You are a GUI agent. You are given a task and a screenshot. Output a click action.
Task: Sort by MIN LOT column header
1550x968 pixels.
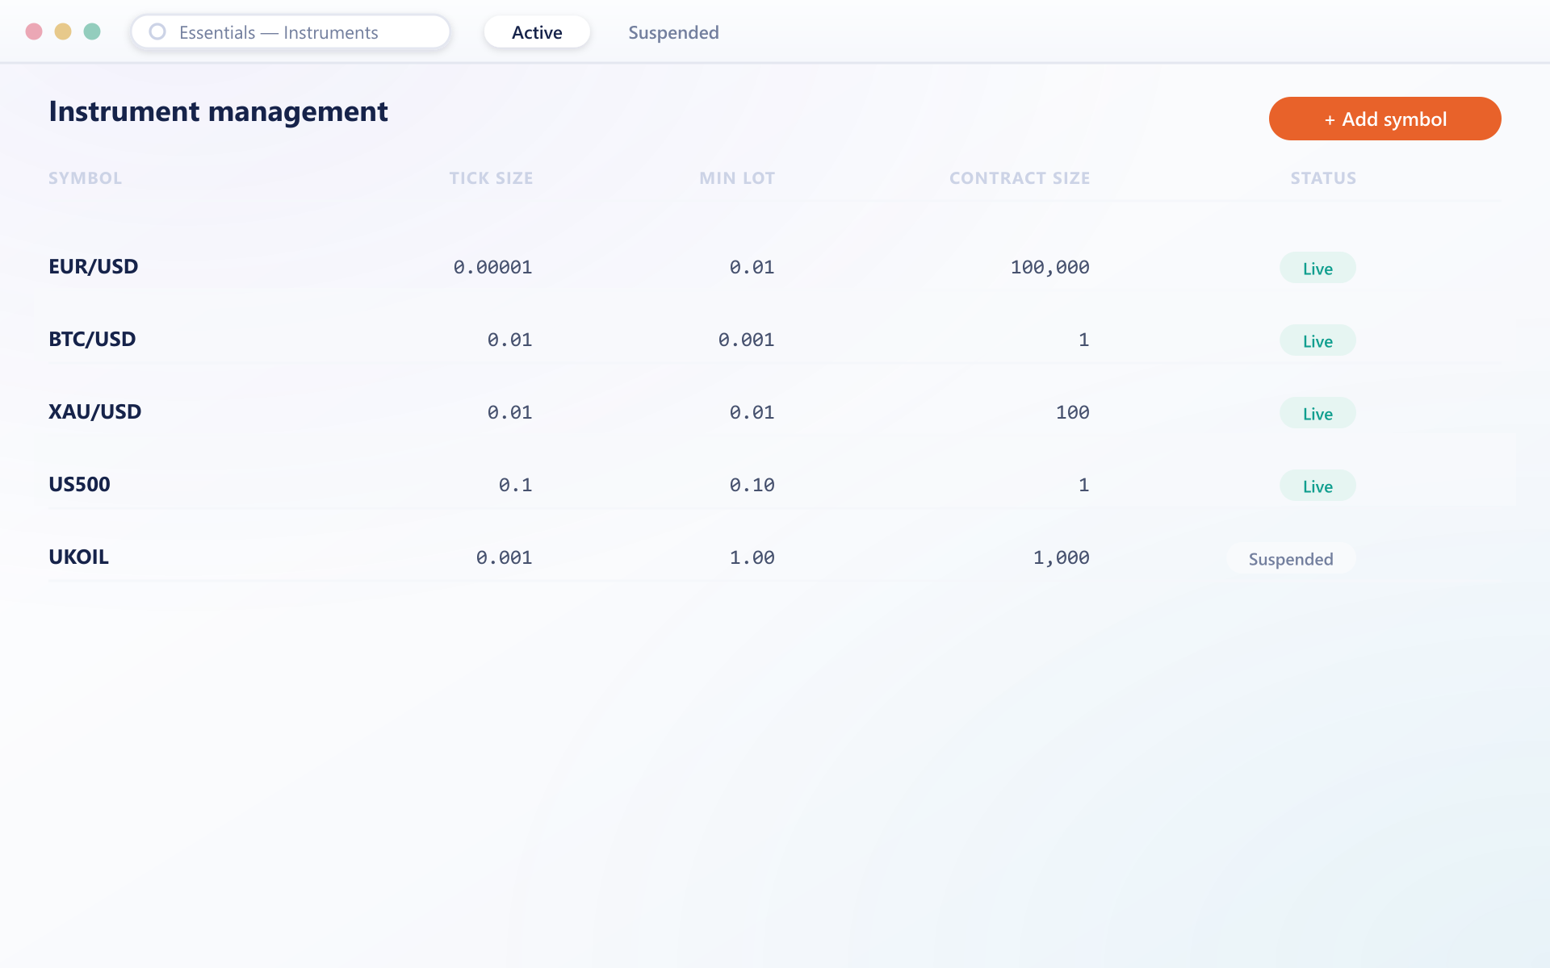[737, 178]
